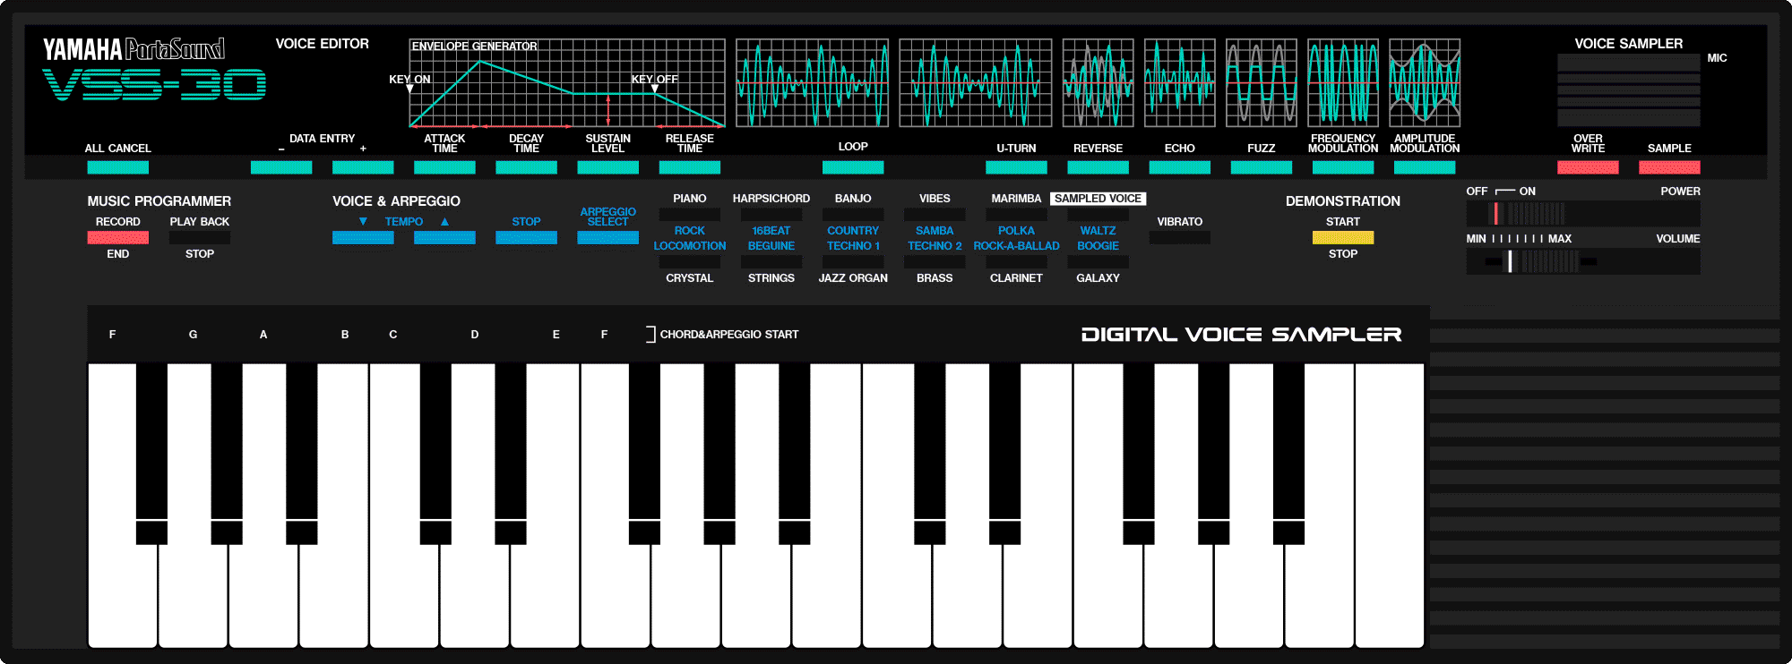Select the STRINGS / BEGUINE voice button
This screenshot has width=1792, height=664.
[771, 262]
